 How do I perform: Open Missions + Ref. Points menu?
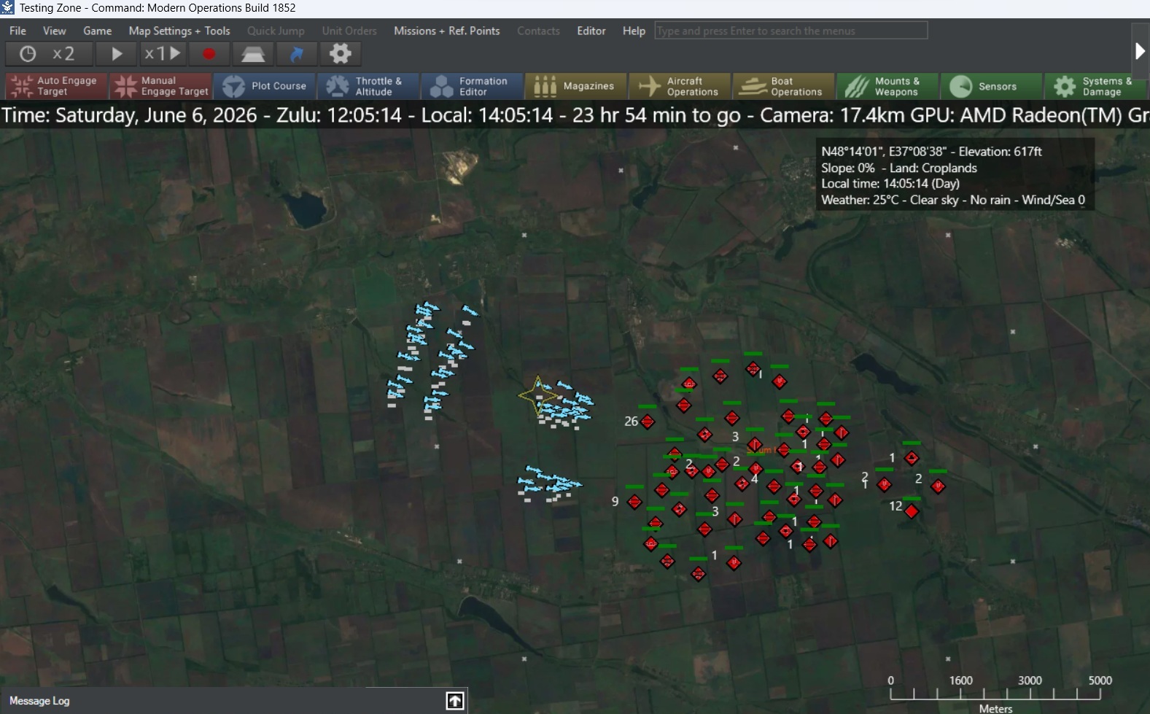tap(447, 31)
